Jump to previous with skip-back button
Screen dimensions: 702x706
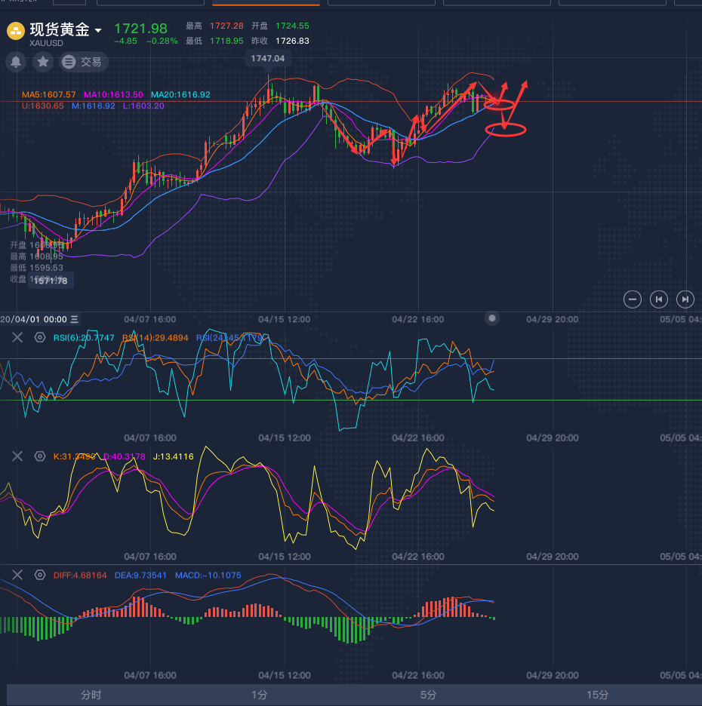tap(659, 299)
